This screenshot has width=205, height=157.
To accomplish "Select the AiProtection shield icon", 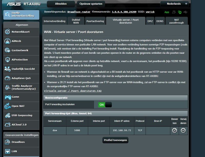I will (x=7, y=60).
